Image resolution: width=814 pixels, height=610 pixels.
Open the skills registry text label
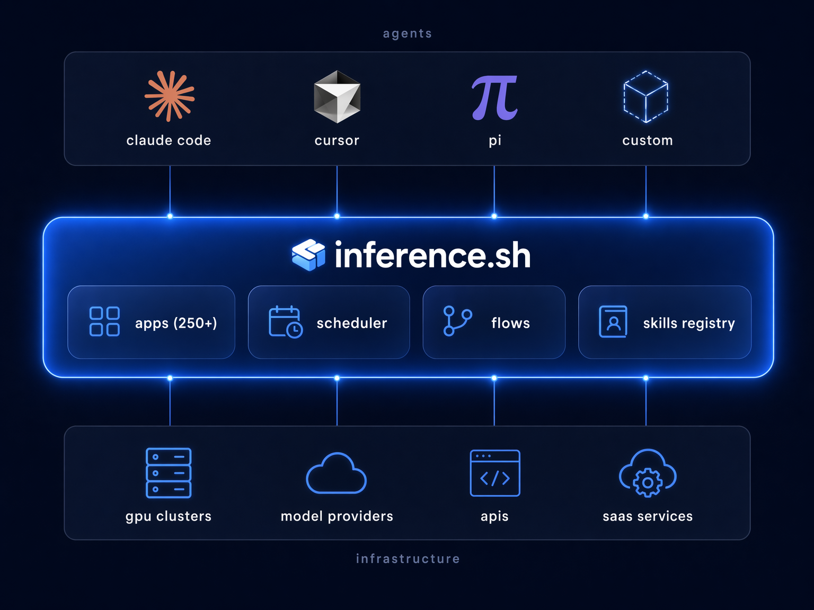689,323
